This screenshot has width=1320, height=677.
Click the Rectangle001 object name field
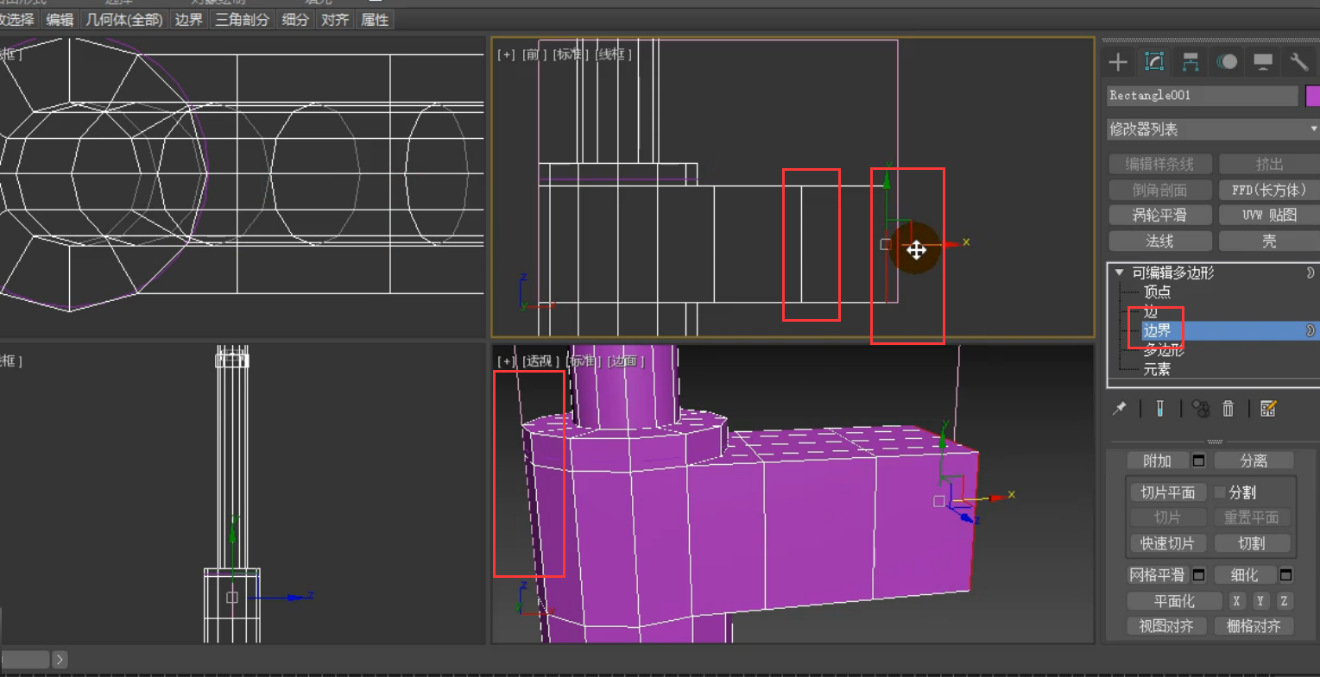pos(1202,96)
